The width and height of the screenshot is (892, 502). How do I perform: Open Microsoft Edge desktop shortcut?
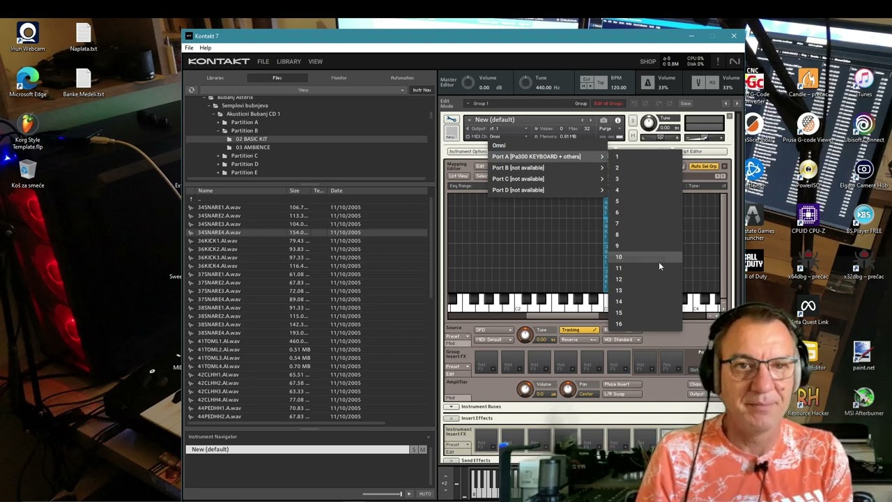pyautogui.click(x=27, y=82)
